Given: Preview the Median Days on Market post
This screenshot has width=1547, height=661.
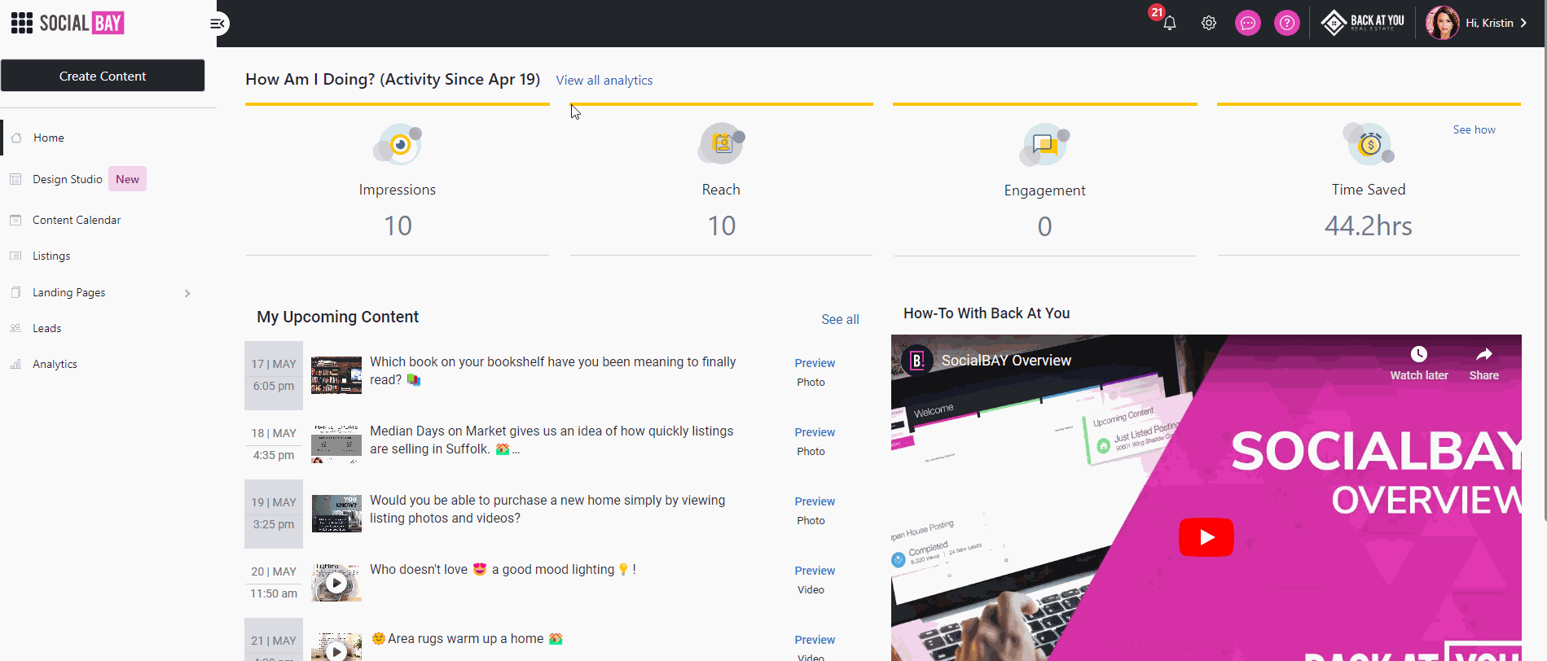Looking at the screenshot, I should point(815,432).
